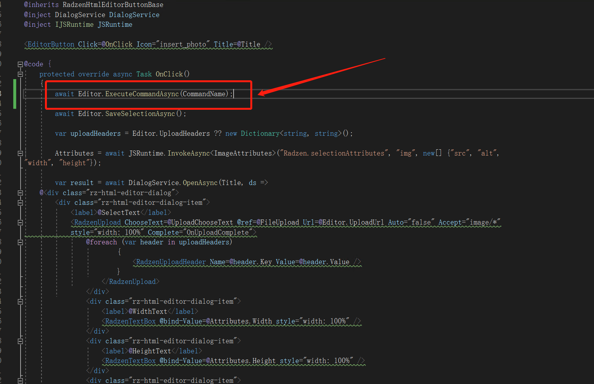Image resolution: width=594 pixels, height=384 pixels.
Task: Click the uploadHeaders dictionary declaration
Action: pos(96,133)
